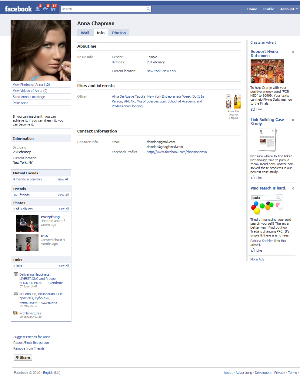This screenshot has width=300, height=379.
Task: Like the Link Building Case Study advert
Action: tap(256, 178)
